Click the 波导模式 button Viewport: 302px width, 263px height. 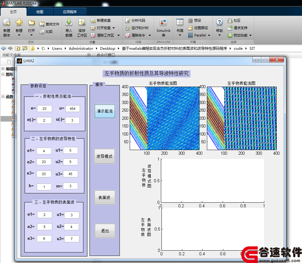tap(104, 156)
